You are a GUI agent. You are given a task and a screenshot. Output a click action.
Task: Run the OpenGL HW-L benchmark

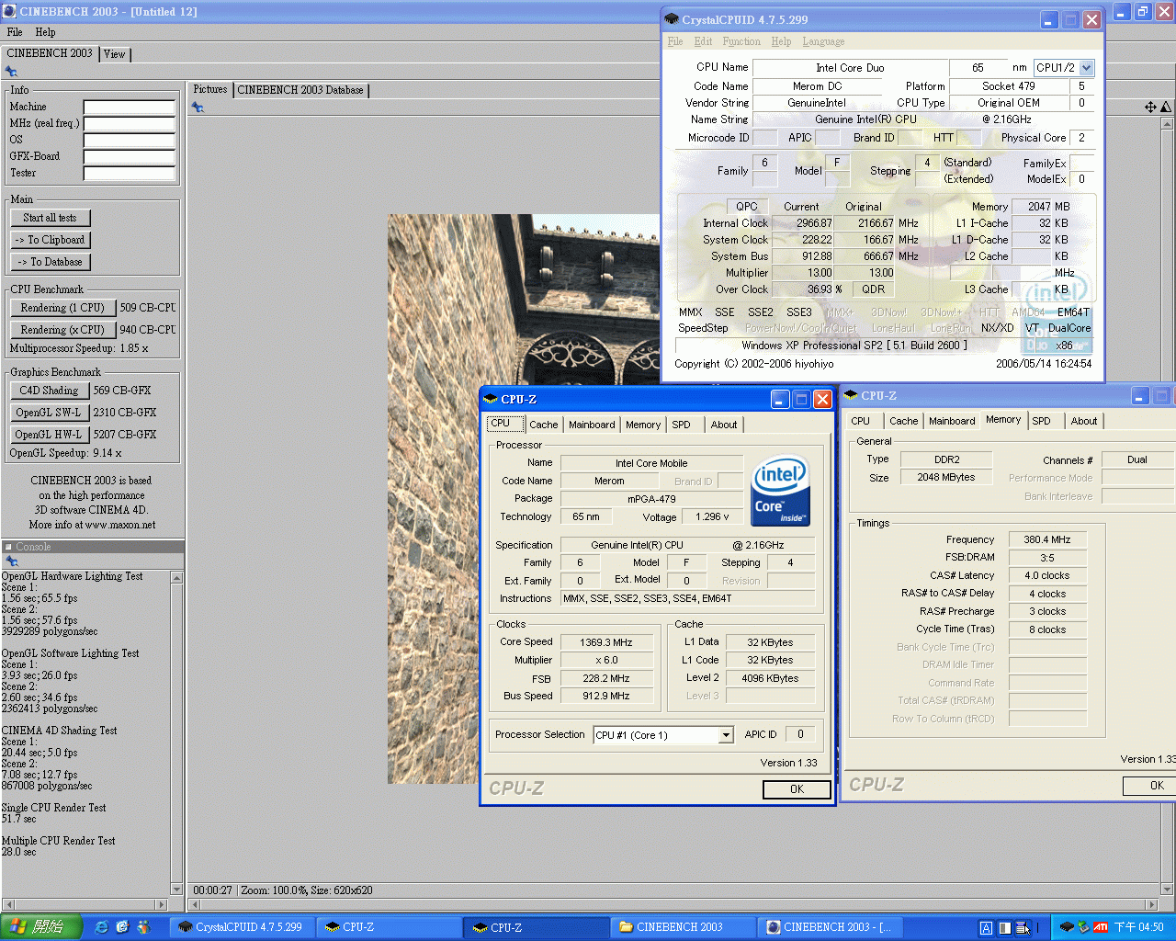click(x=49, y=435)
